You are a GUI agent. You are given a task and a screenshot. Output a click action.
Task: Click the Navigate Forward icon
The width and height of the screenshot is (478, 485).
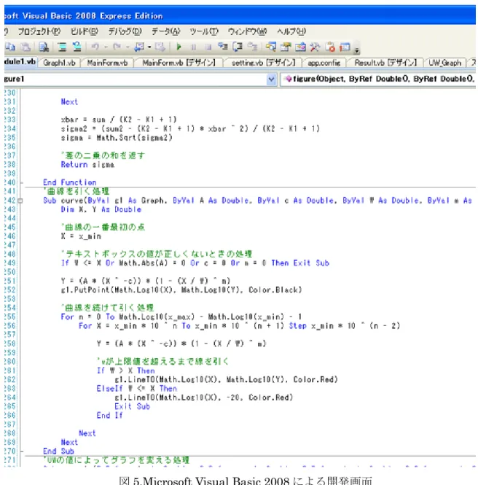[160, 47]
